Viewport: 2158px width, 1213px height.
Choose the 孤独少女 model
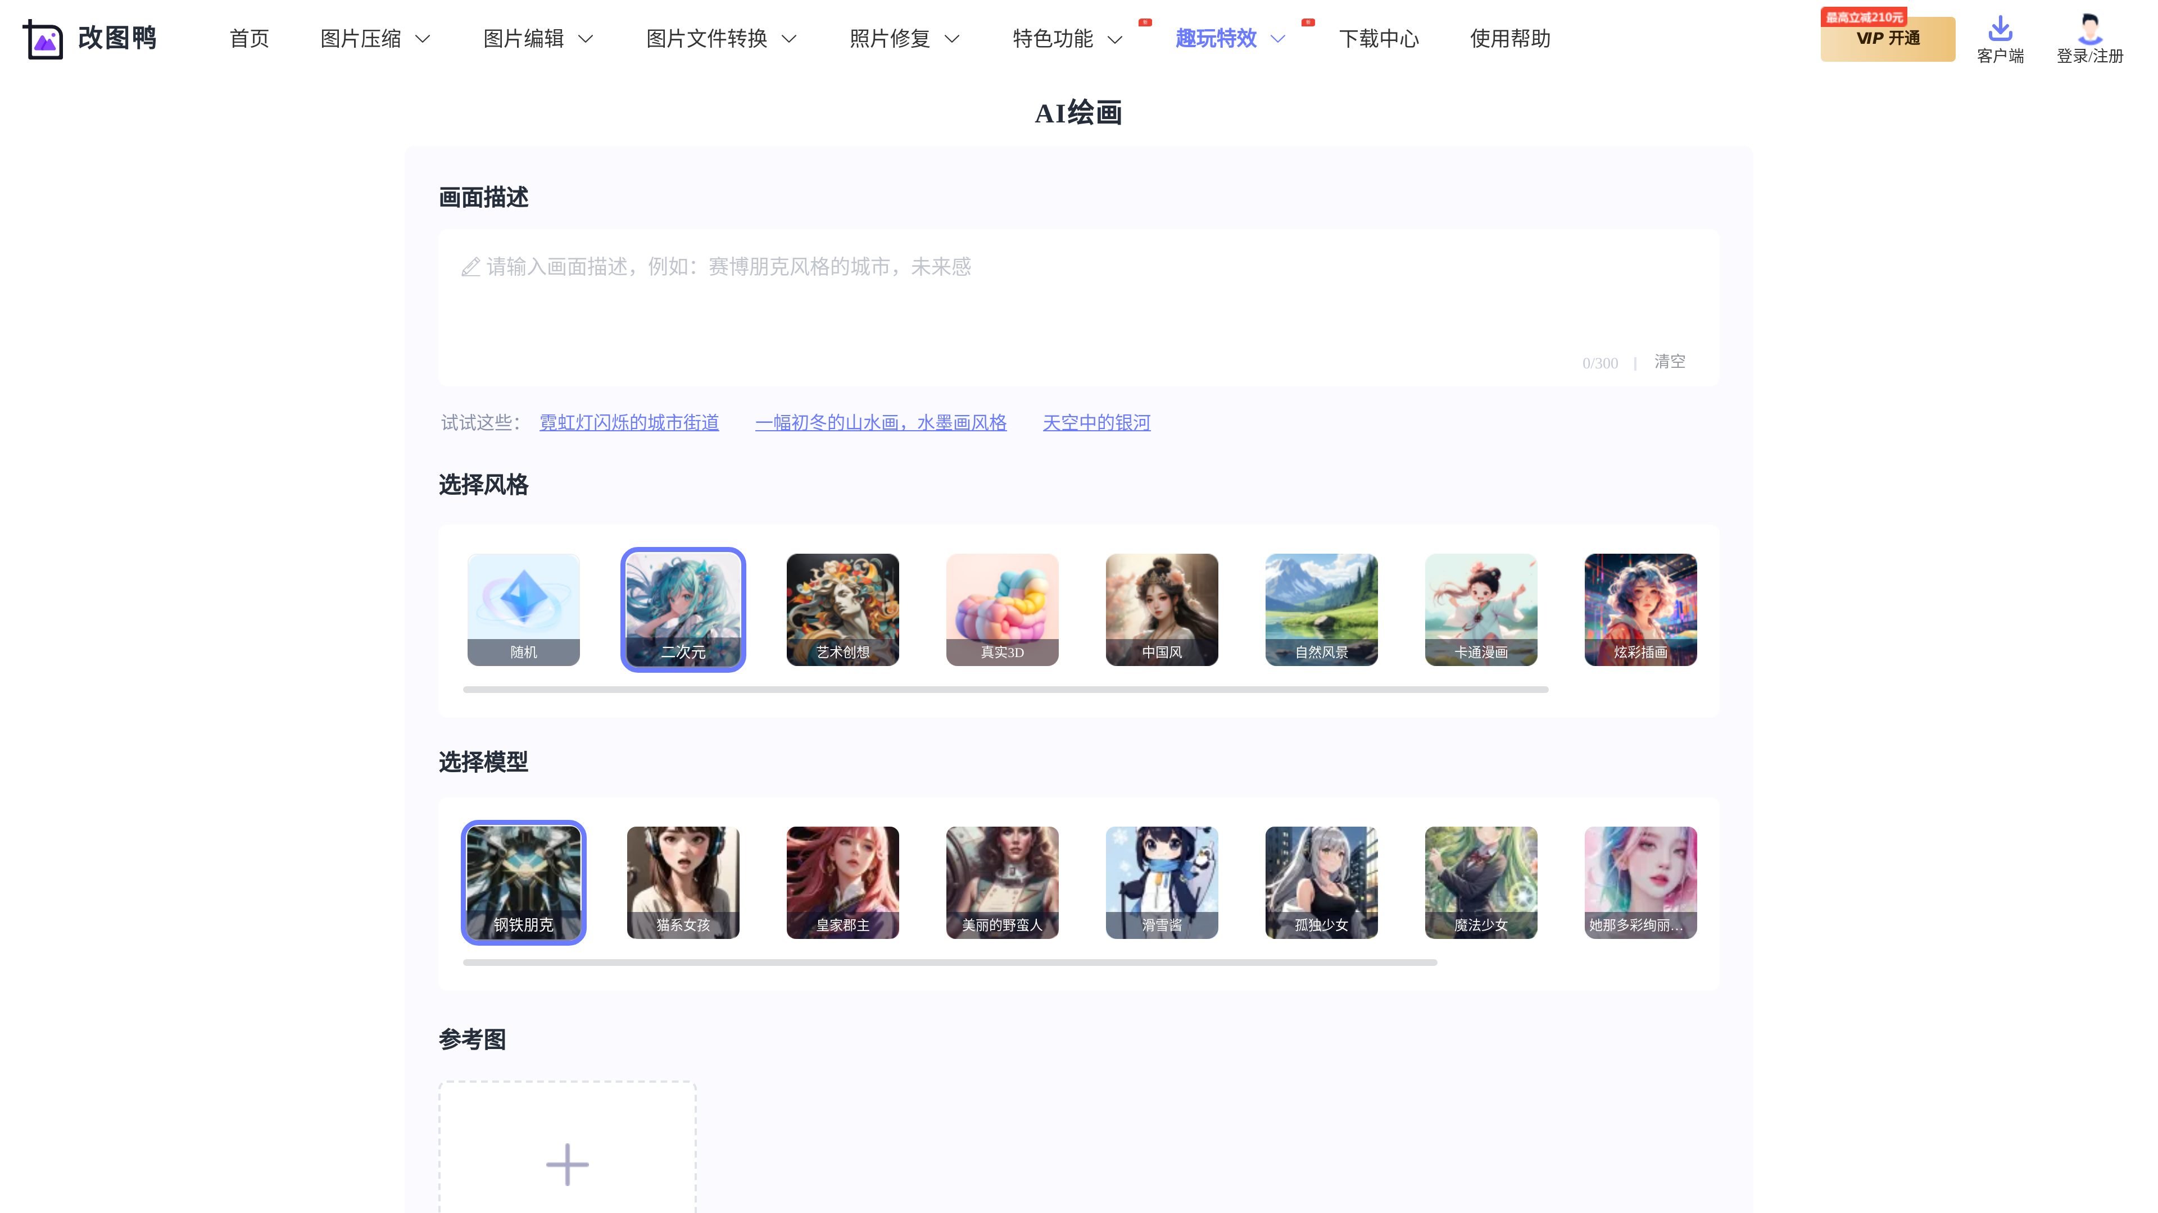click(1321, 882)
